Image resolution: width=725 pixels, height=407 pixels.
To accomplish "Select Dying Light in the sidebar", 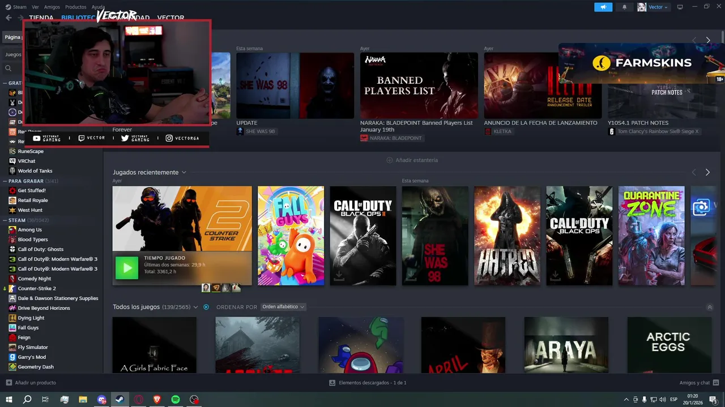I will [x=31, y=318].
